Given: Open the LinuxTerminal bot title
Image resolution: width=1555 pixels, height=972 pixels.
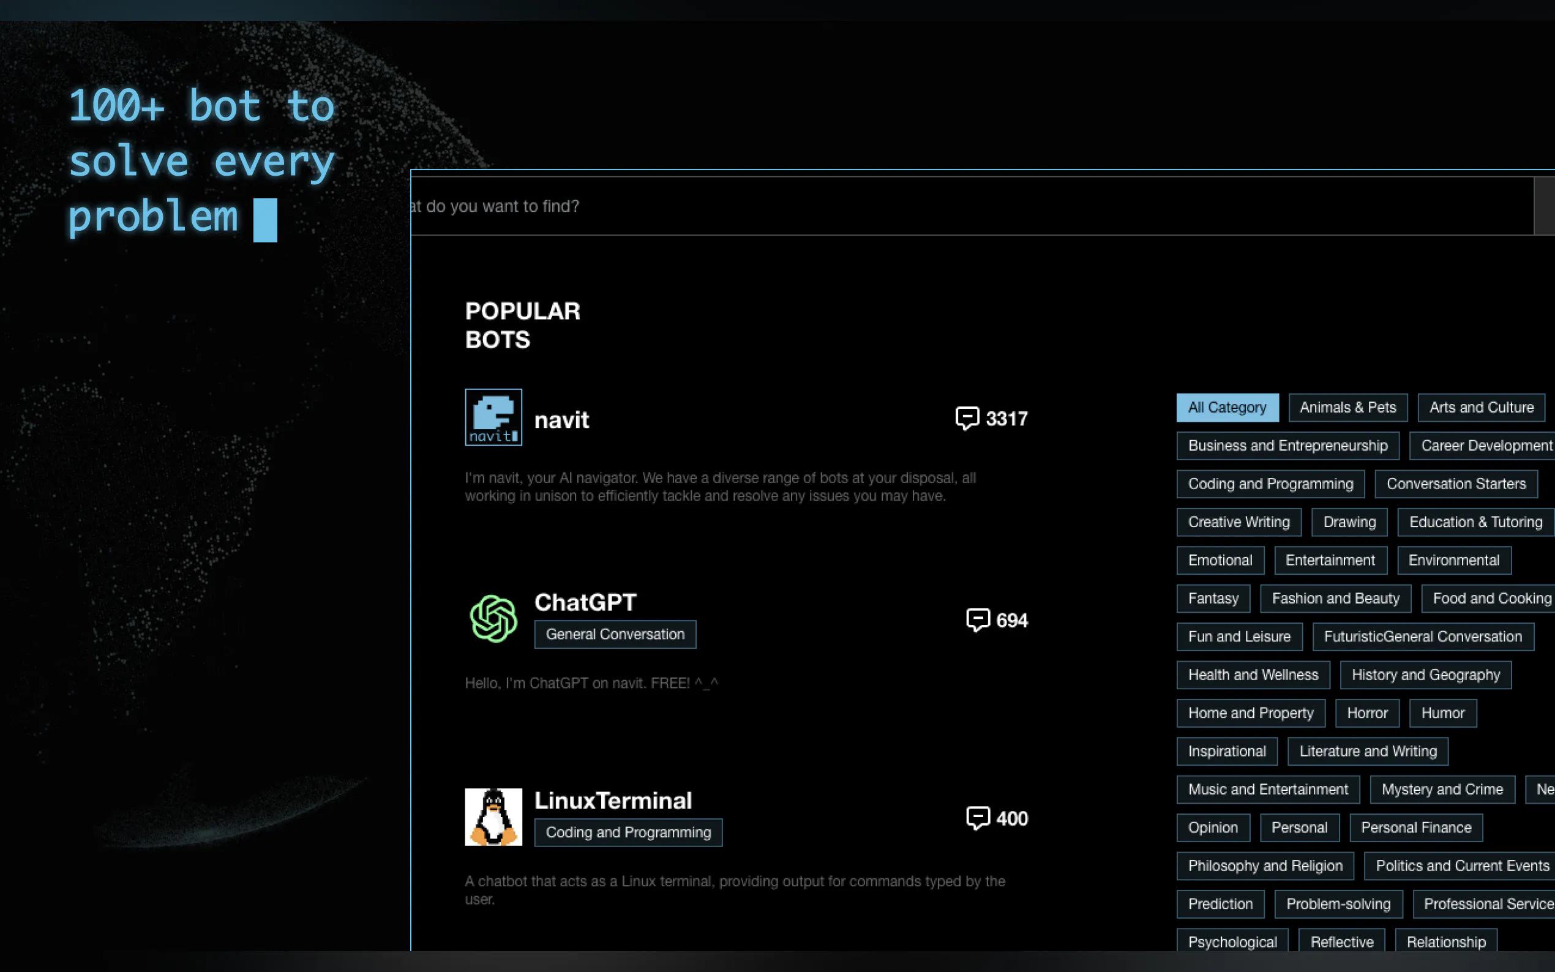Looking at the screenshot, I should [x=613, y=801].
